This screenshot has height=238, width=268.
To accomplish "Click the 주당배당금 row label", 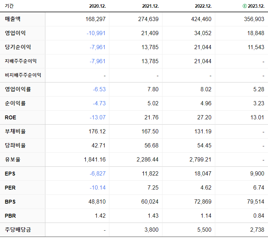I will [x=18, y=230].
